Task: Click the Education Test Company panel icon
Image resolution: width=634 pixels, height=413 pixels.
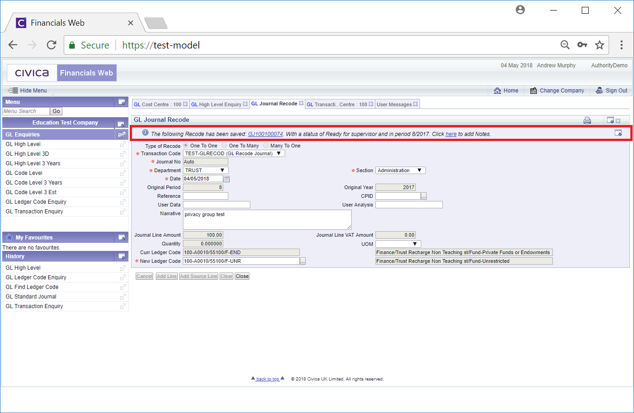Action: [121, 124]
